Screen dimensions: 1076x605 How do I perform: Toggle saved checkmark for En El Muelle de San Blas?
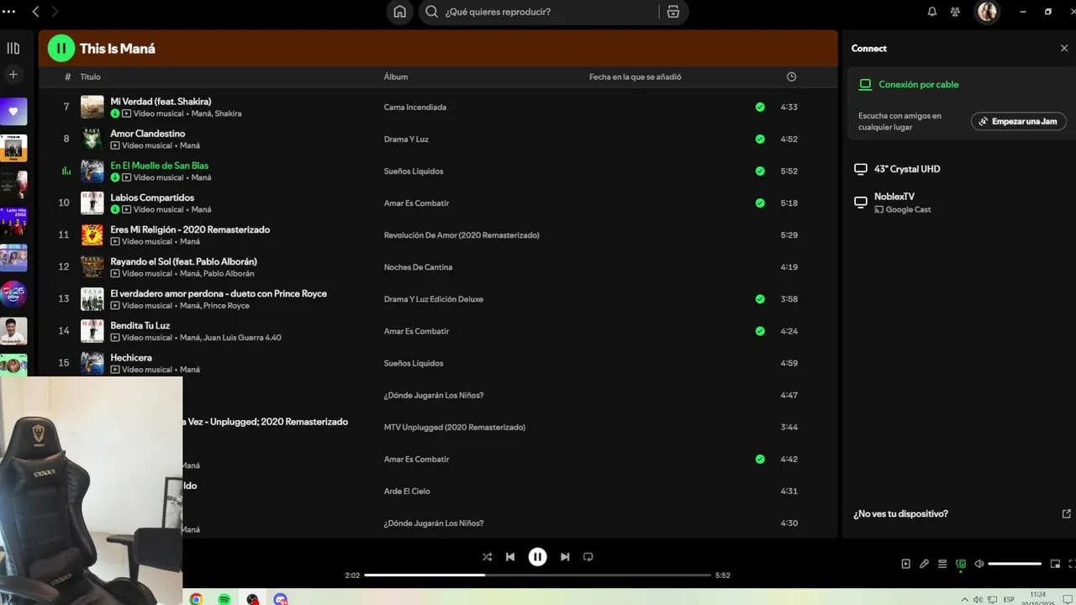click(760, 171)
